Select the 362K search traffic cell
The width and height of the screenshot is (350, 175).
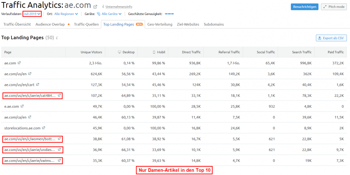307,74
